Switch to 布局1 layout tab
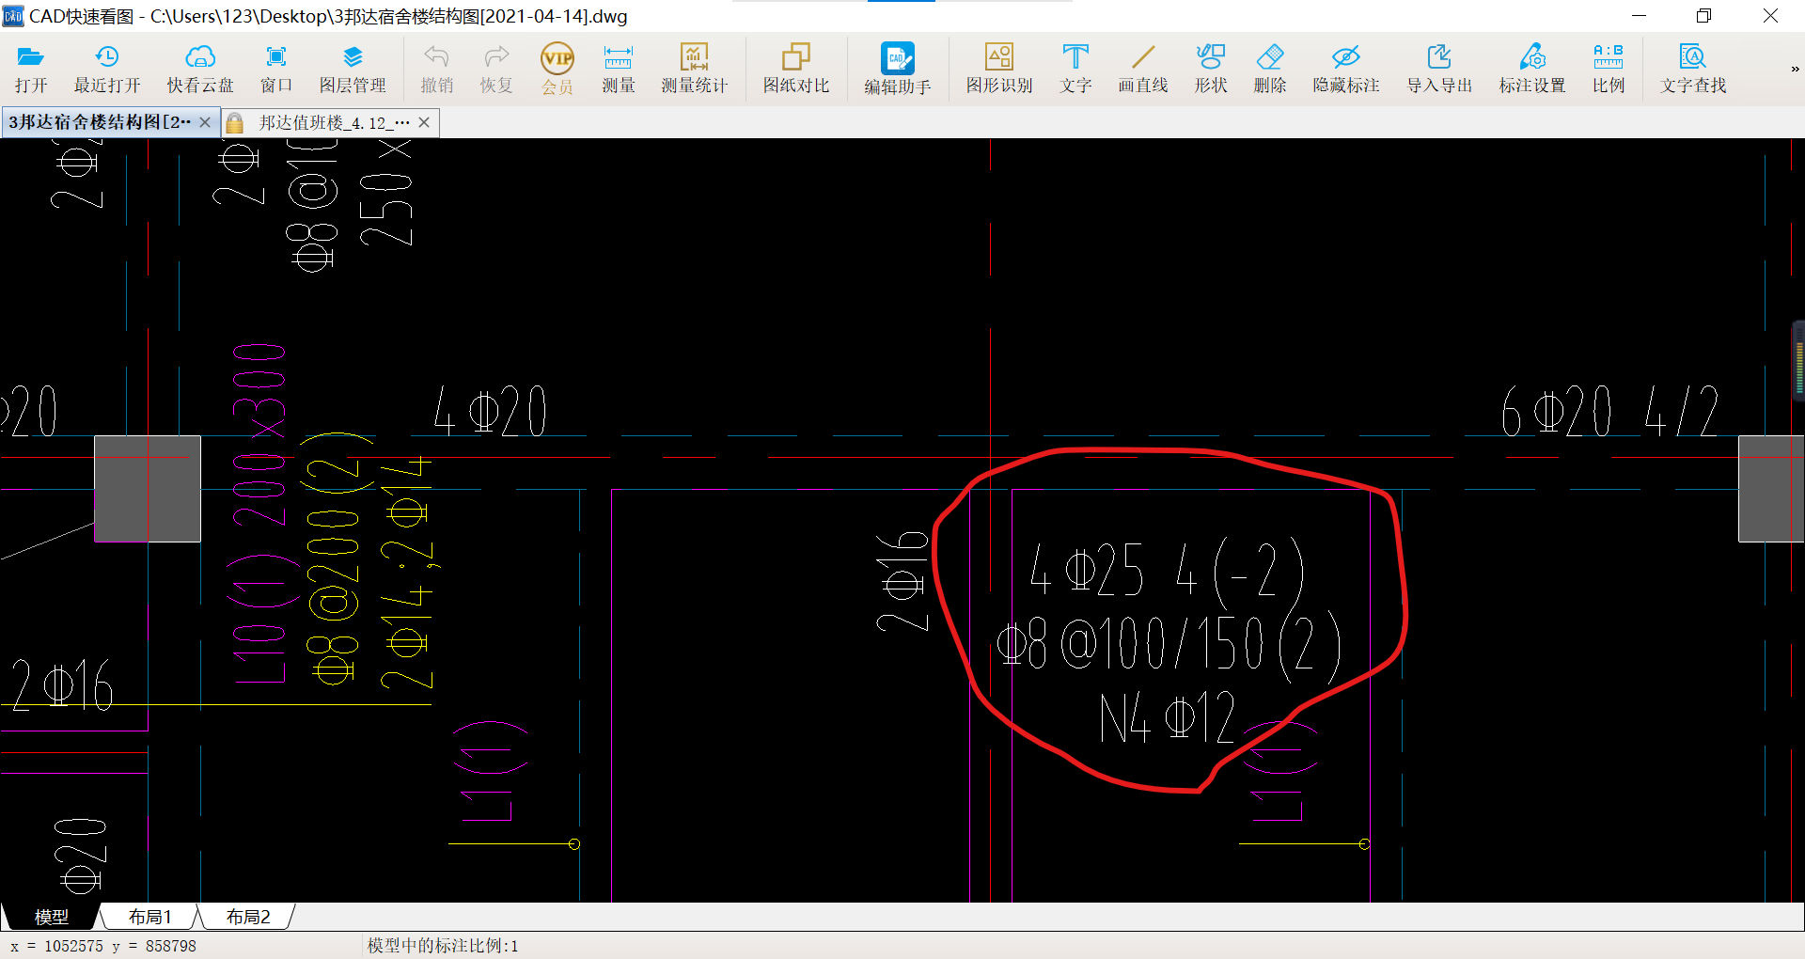Viewport: 1805px width, 959px height. click(150, 917)
